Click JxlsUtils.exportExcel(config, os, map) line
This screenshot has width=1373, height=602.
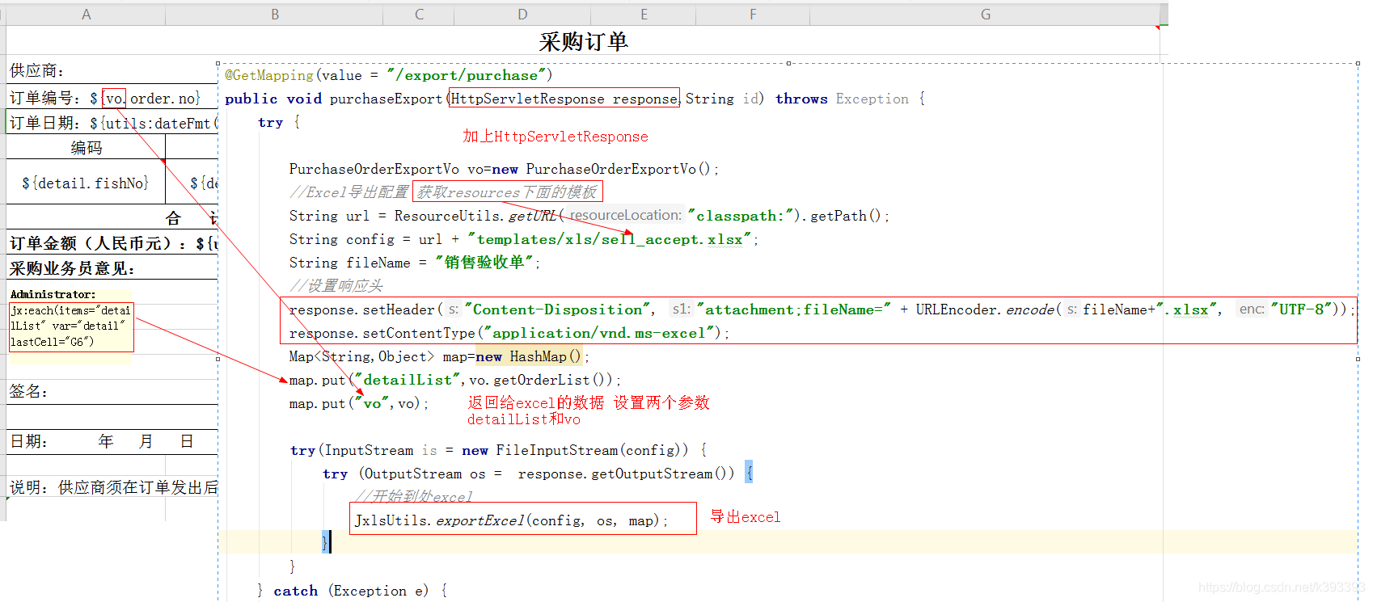[512, 520]
